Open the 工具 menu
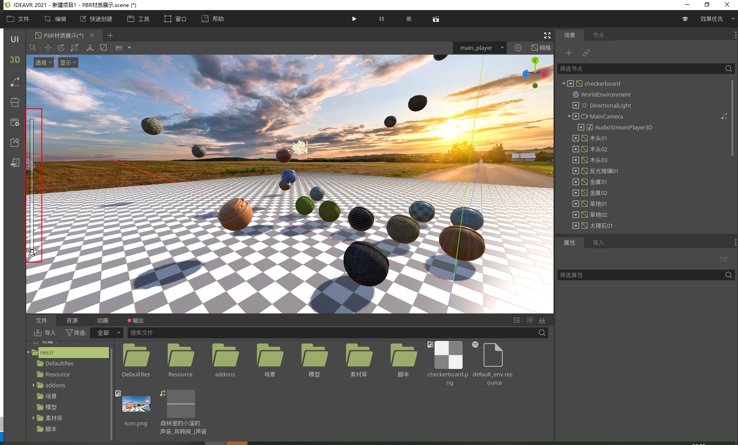738x445 pixels. 138,19
